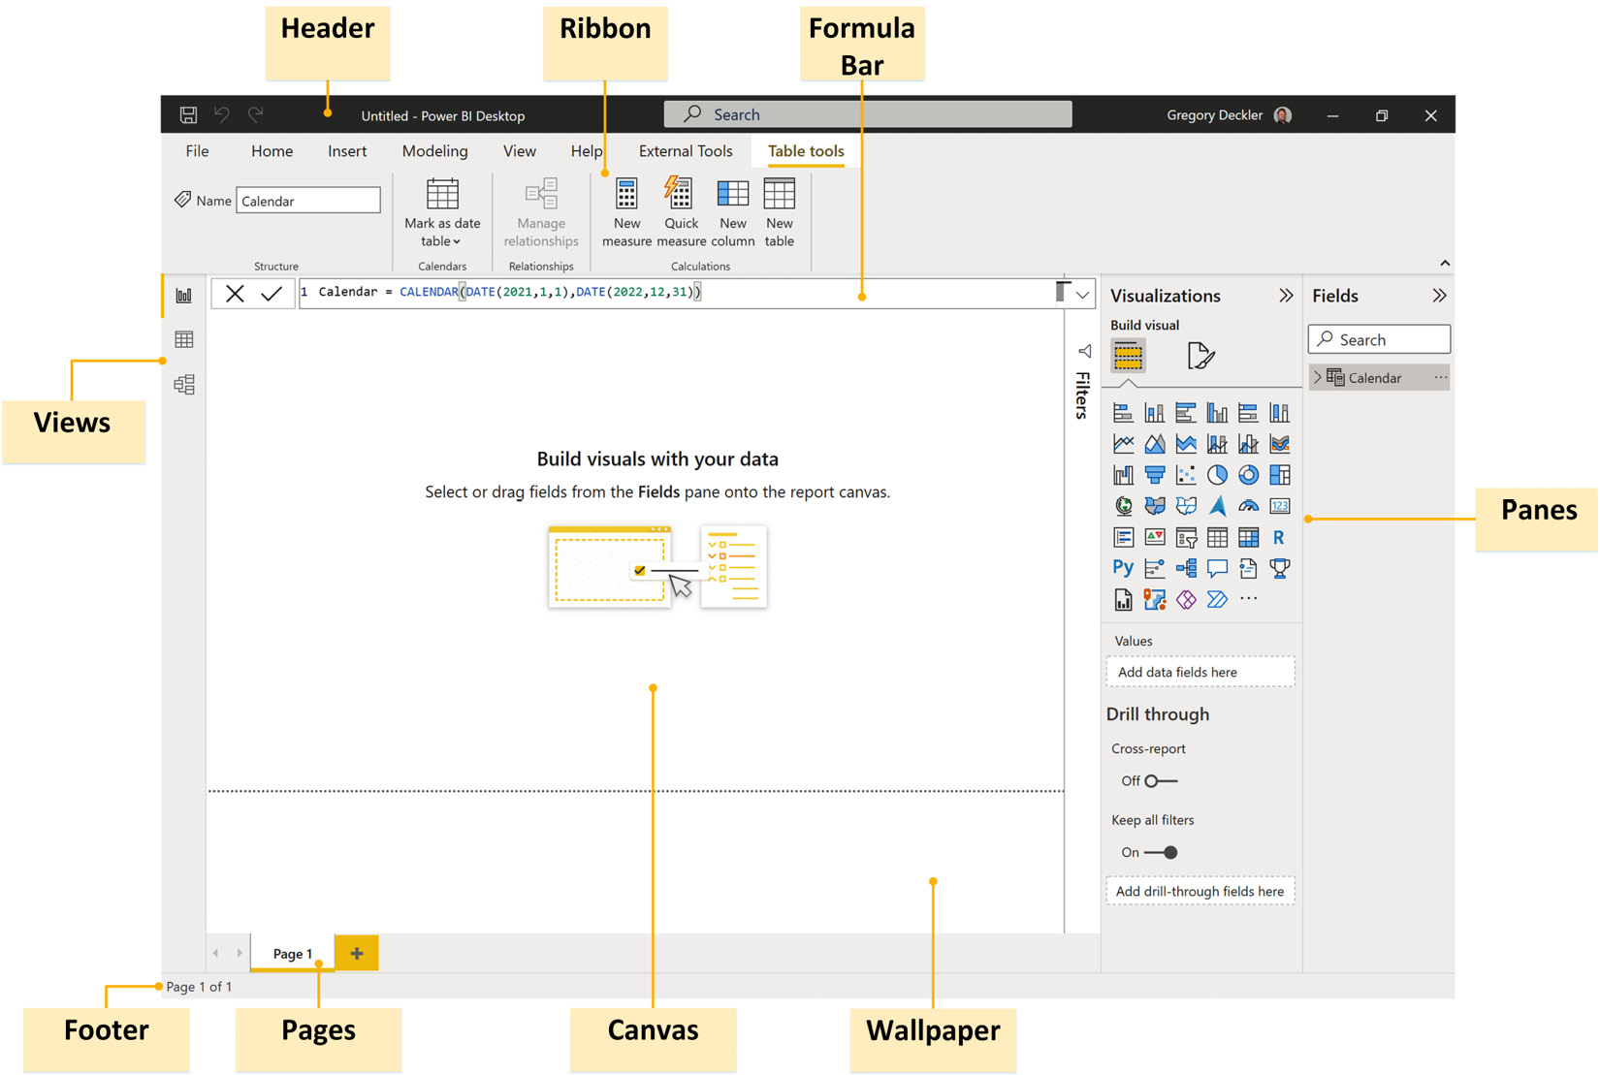Click the New table button

coord(779,213)
